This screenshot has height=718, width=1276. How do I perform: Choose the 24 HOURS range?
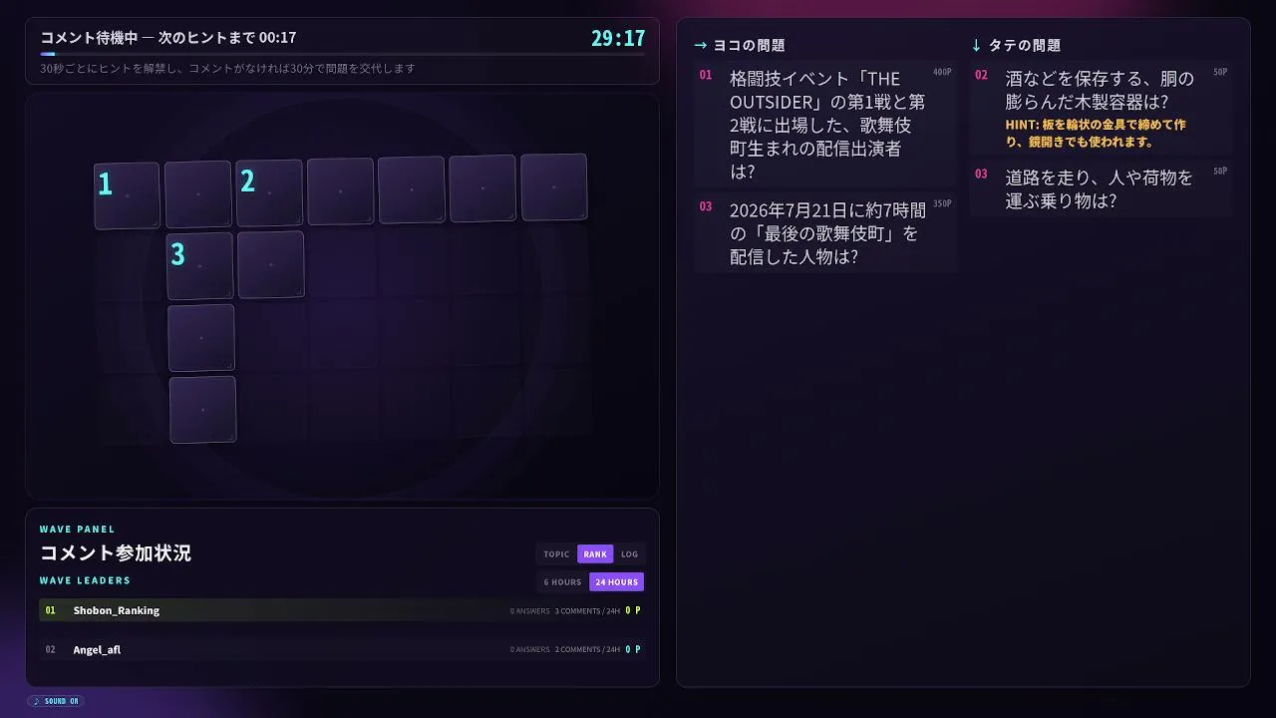(616, 582)
